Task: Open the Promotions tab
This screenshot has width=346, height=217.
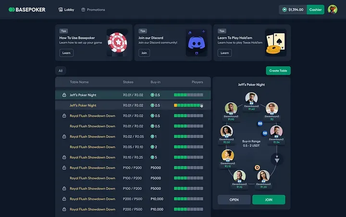Action: pos(93,10)
